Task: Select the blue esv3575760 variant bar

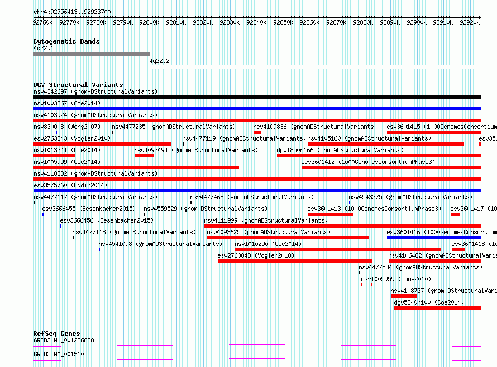Action: [x=257, y=191]
